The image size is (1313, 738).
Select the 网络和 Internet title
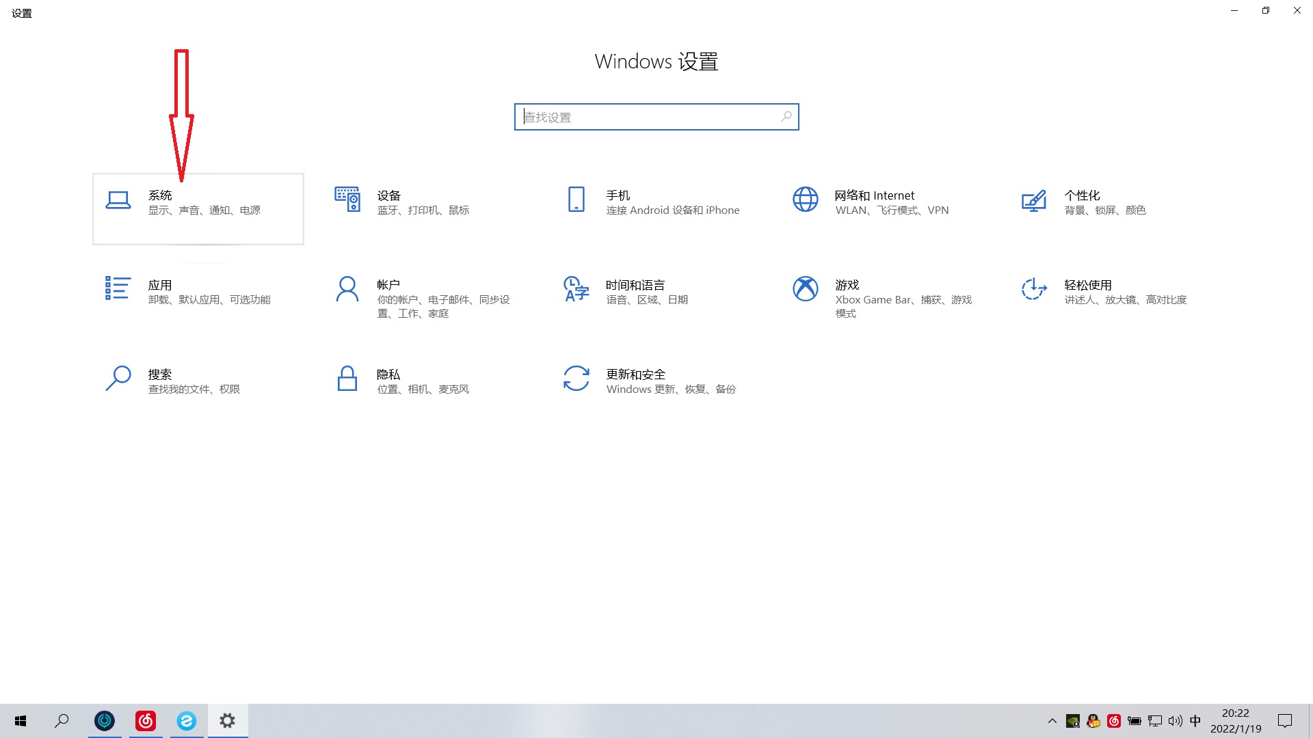tap(875, 195)
